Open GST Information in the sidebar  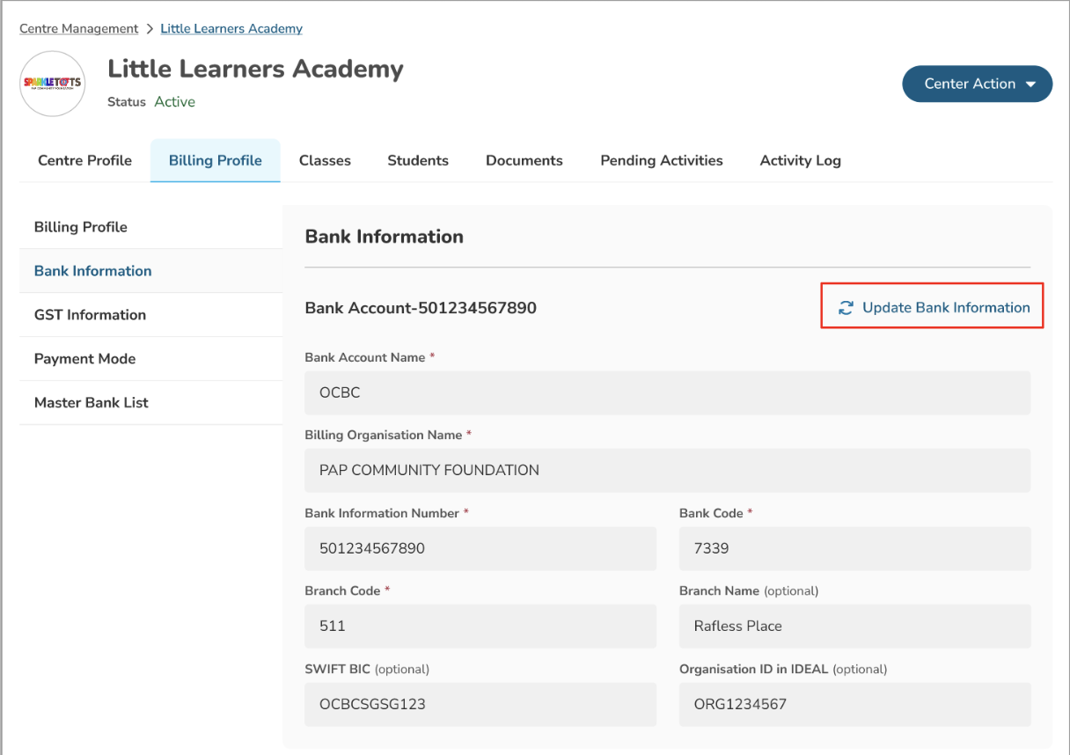90,315
